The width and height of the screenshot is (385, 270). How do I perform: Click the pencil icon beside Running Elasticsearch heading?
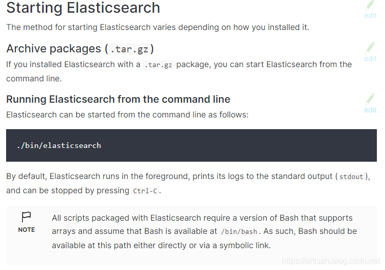click(x=370, y=99)
